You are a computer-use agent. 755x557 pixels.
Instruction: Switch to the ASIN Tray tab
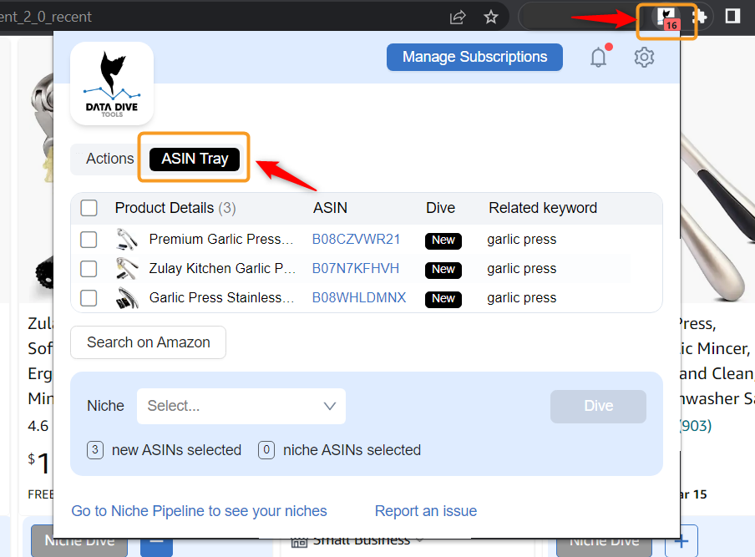tap(195, 159)
